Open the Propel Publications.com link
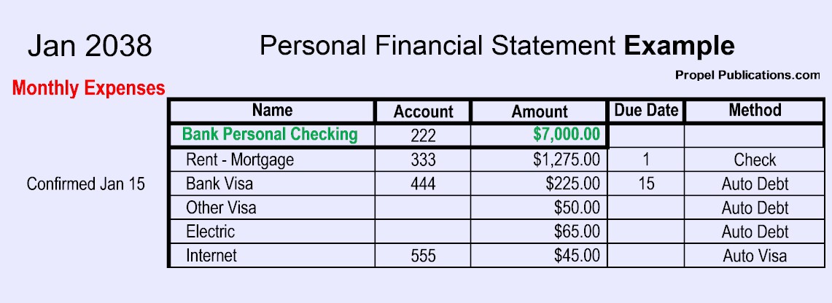This screenshot has height=303, width=832. coord(747,74)
